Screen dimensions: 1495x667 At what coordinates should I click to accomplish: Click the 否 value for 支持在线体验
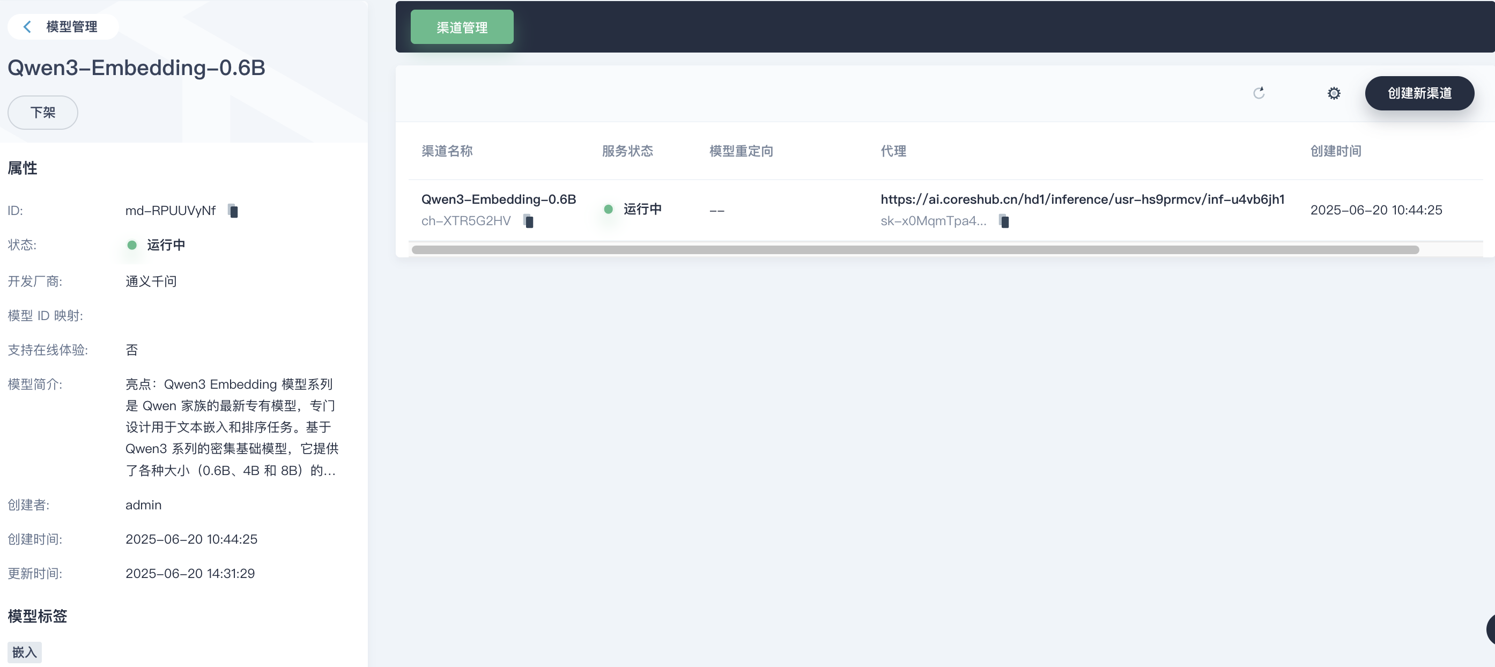point(132,350)
